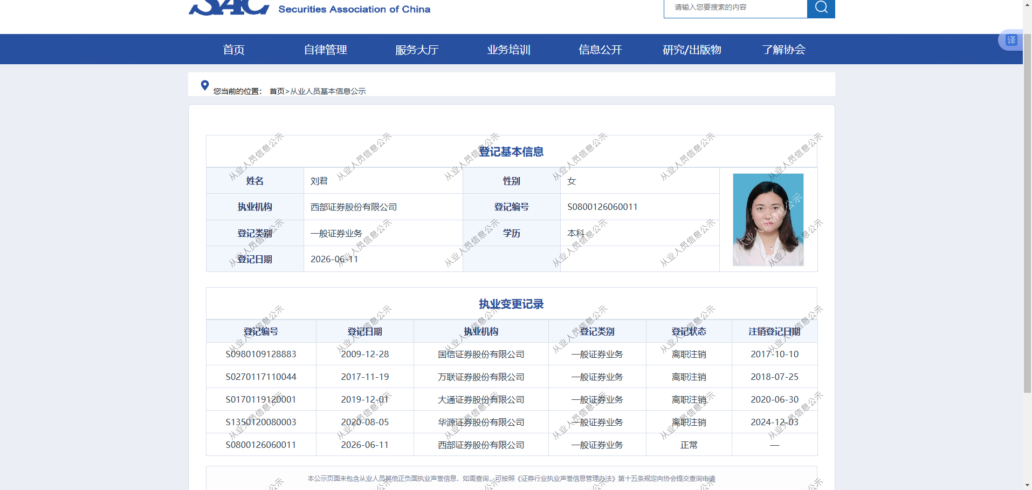Open the 业务培训 nav menu
1032x490 pixels.
tap(509, 50)
